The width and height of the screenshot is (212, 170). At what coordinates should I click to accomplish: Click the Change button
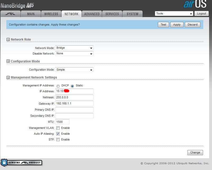pyautogui.click(x=195, y=152)
